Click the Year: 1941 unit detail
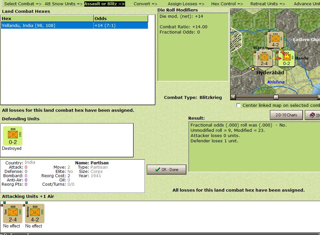Screen dimensions: 320x235 (x=90, y=176)
